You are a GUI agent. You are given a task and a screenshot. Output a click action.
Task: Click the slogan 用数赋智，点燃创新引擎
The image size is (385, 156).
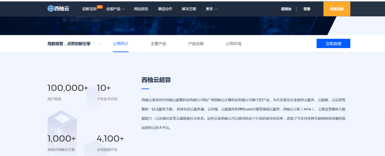[x=69, y=44]
